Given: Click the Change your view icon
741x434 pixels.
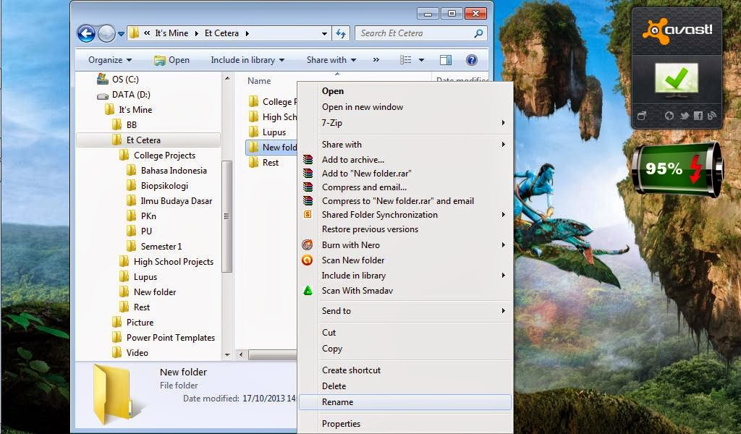Looking at the screenshot, I should [x=405, y=60].
